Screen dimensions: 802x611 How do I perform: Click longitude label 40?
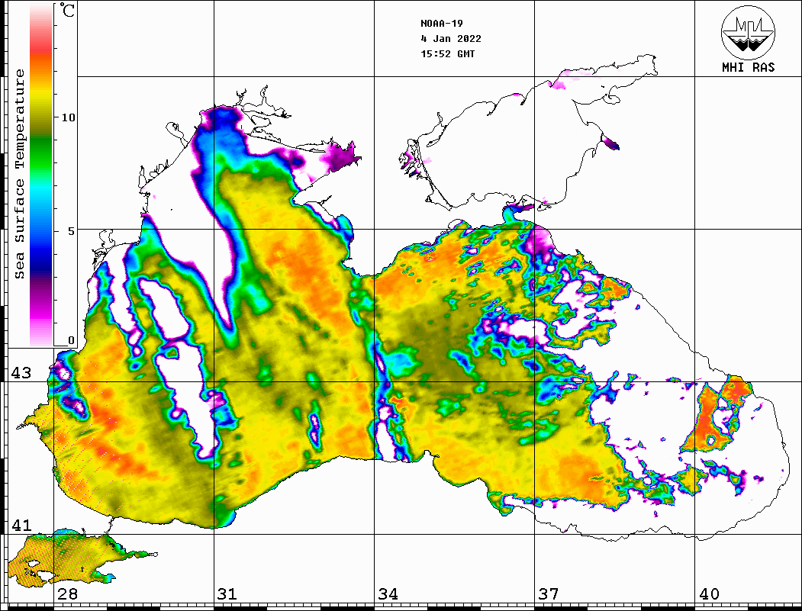click(709, 594)
